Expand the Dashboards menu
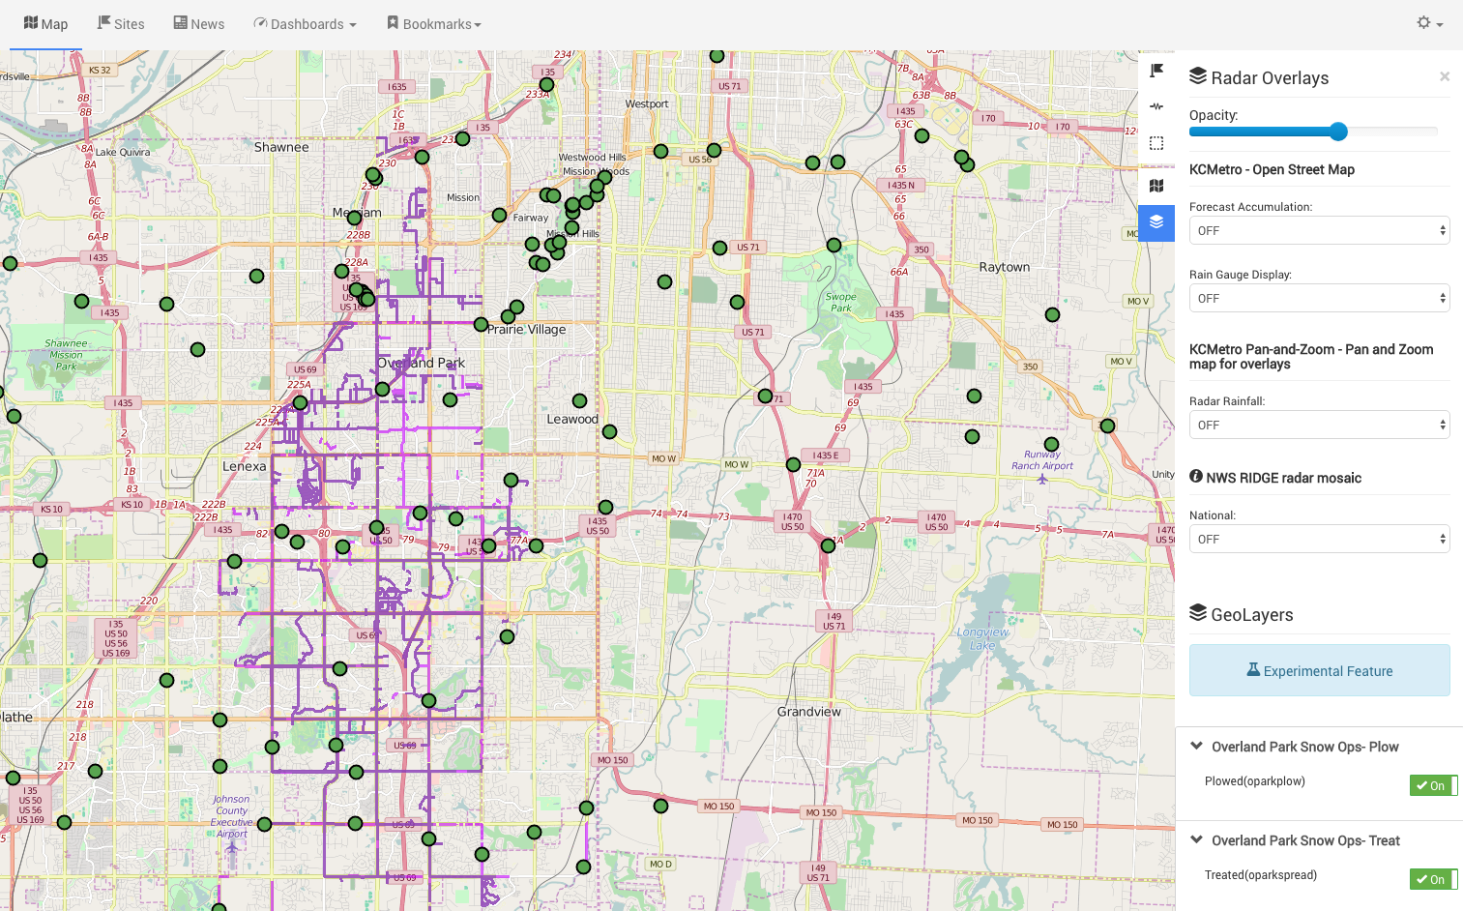1463x911 pixels. tap(305, 24)
